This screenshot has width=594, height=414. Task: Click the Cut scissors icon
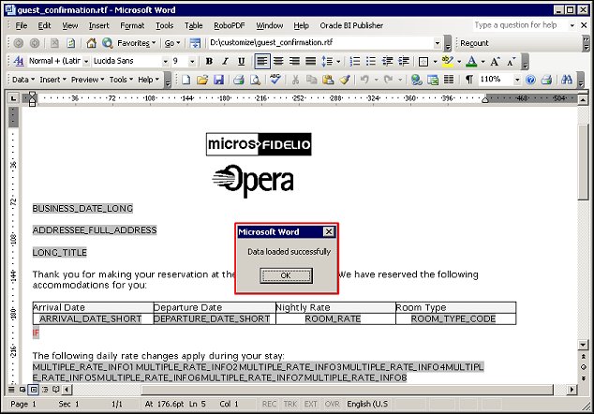[x=297, y=80]
